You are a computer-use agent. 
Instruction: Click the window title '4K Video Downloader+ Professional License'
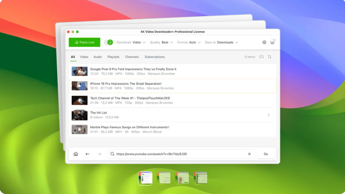click(172, 32)
